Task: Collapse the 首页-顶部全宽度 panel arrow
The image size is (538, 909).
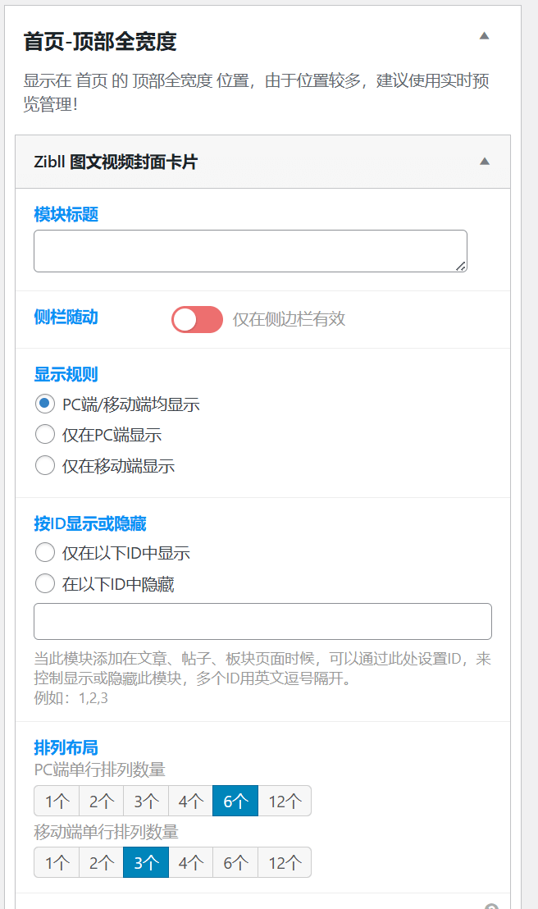Action: (484, 36)
